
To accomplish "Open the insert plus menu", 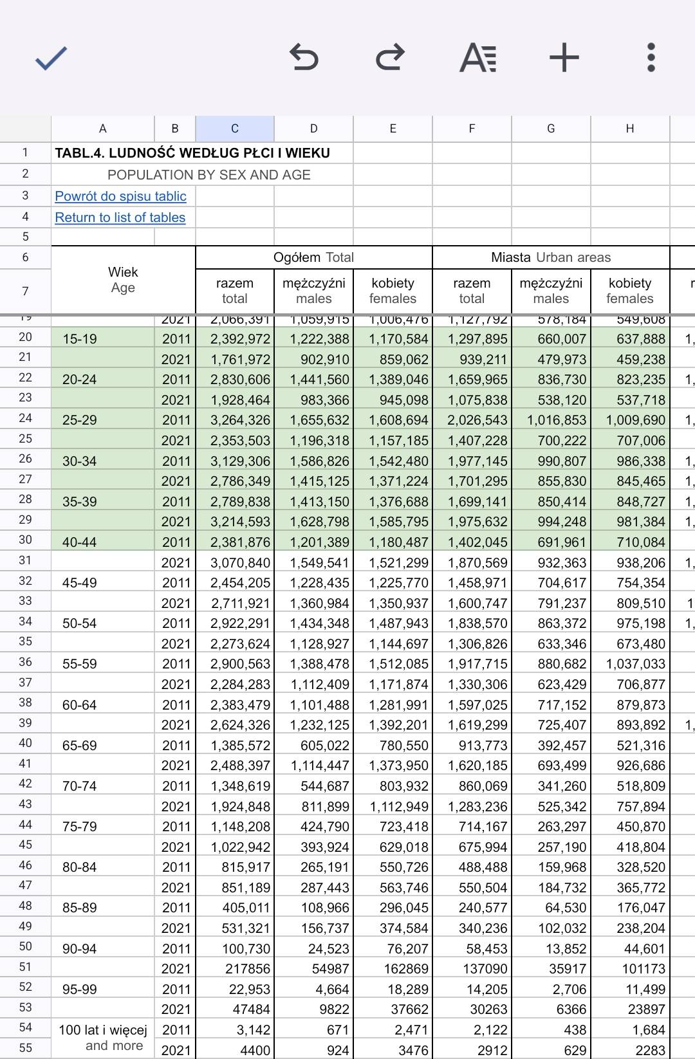I will [x=564, y=58].
